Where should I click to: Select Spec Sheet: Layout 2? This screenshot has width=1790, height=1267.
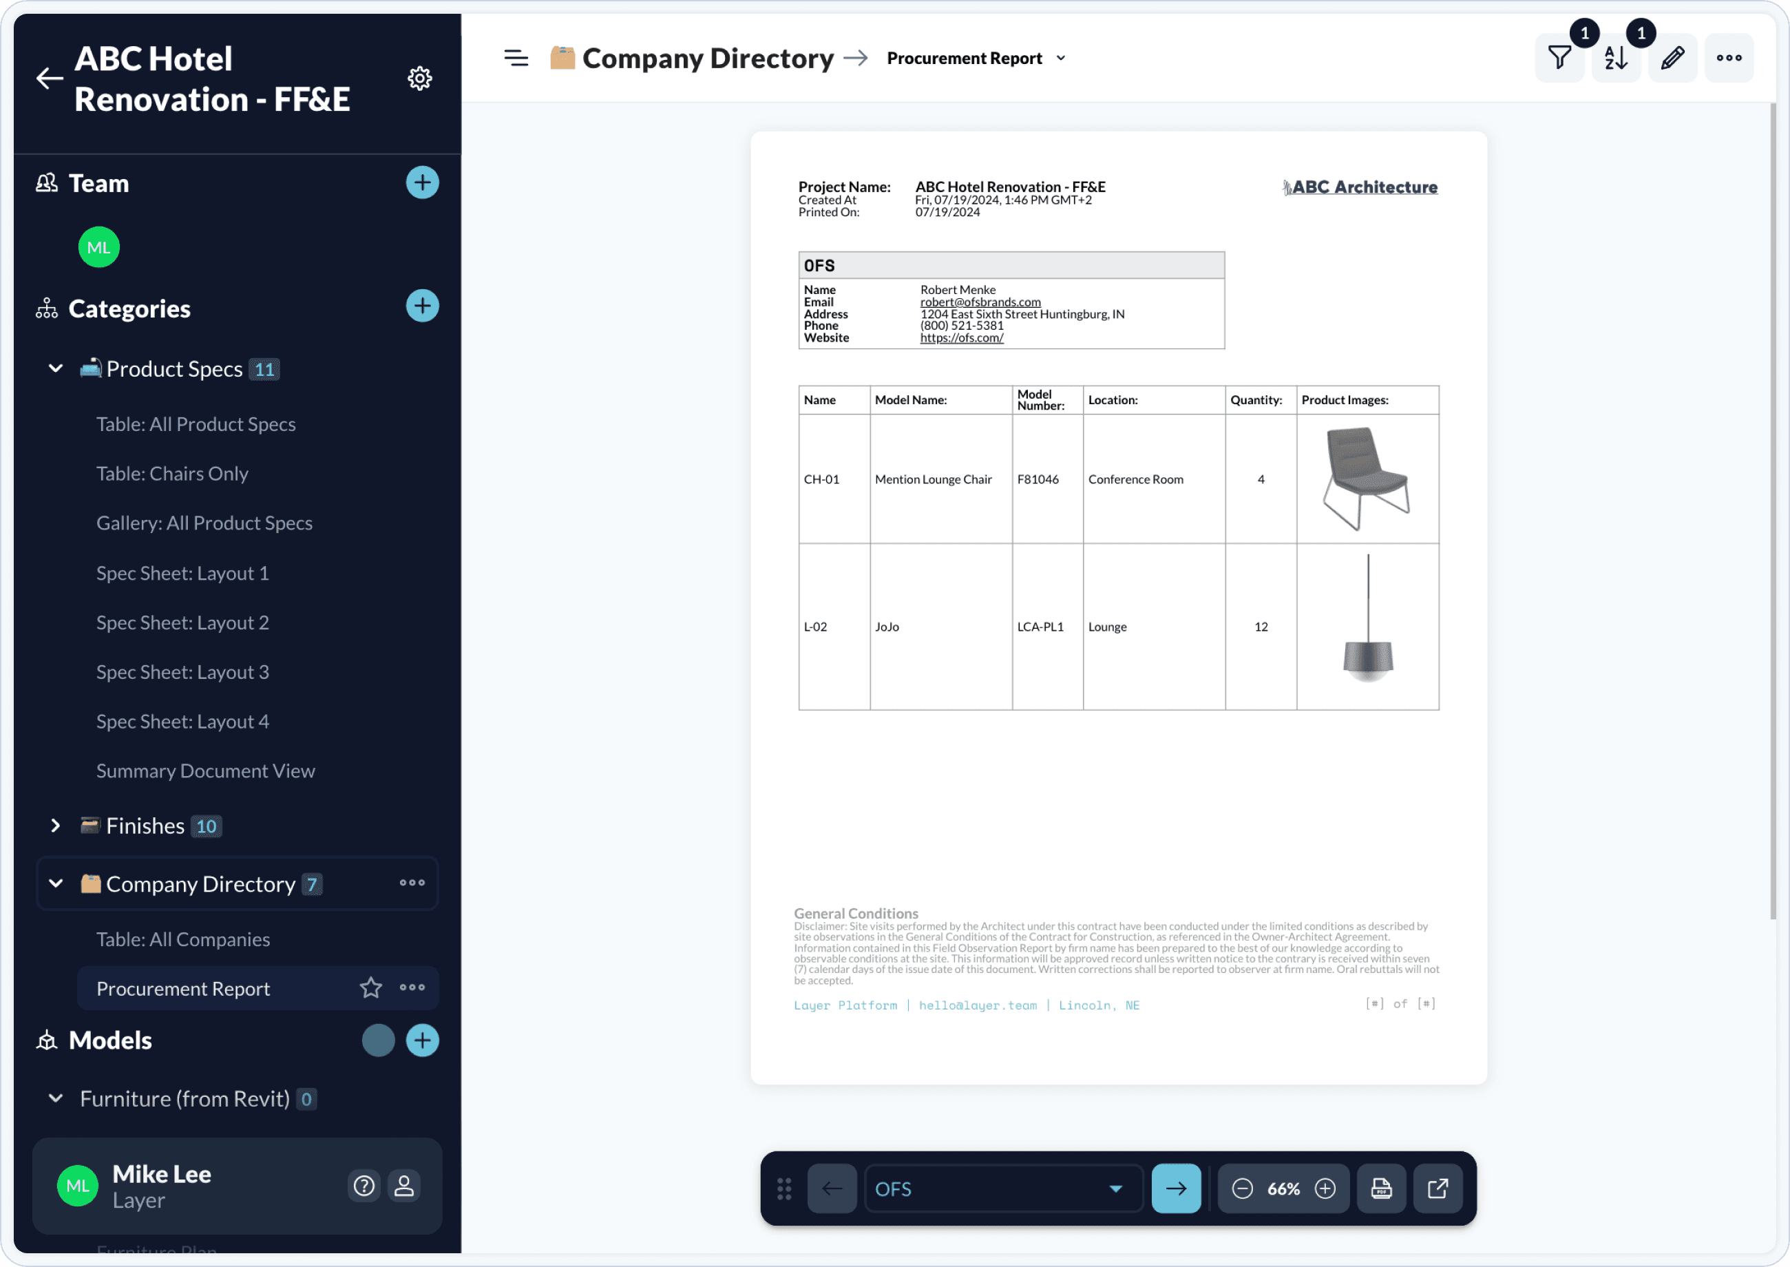[x=182, y=622]
